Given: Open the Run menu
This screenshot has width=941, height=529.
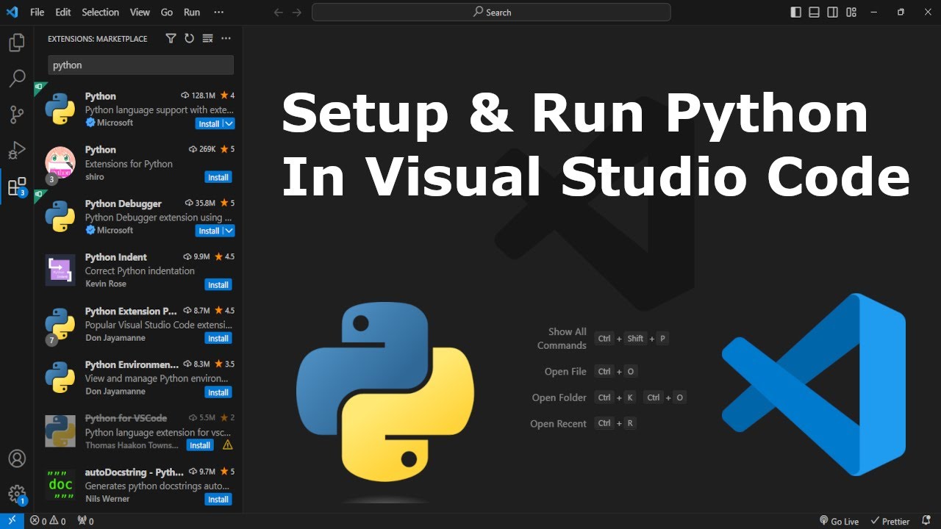Looking at the screenshot, I should pos(192,12).
